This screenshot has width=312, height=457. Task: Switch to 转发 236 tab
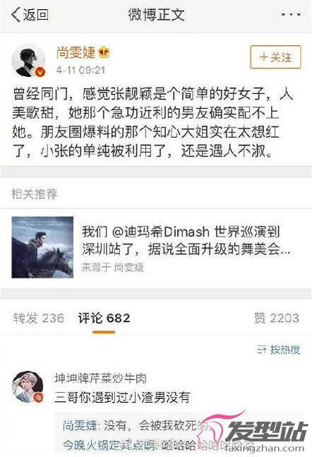[x=38, y=318]
